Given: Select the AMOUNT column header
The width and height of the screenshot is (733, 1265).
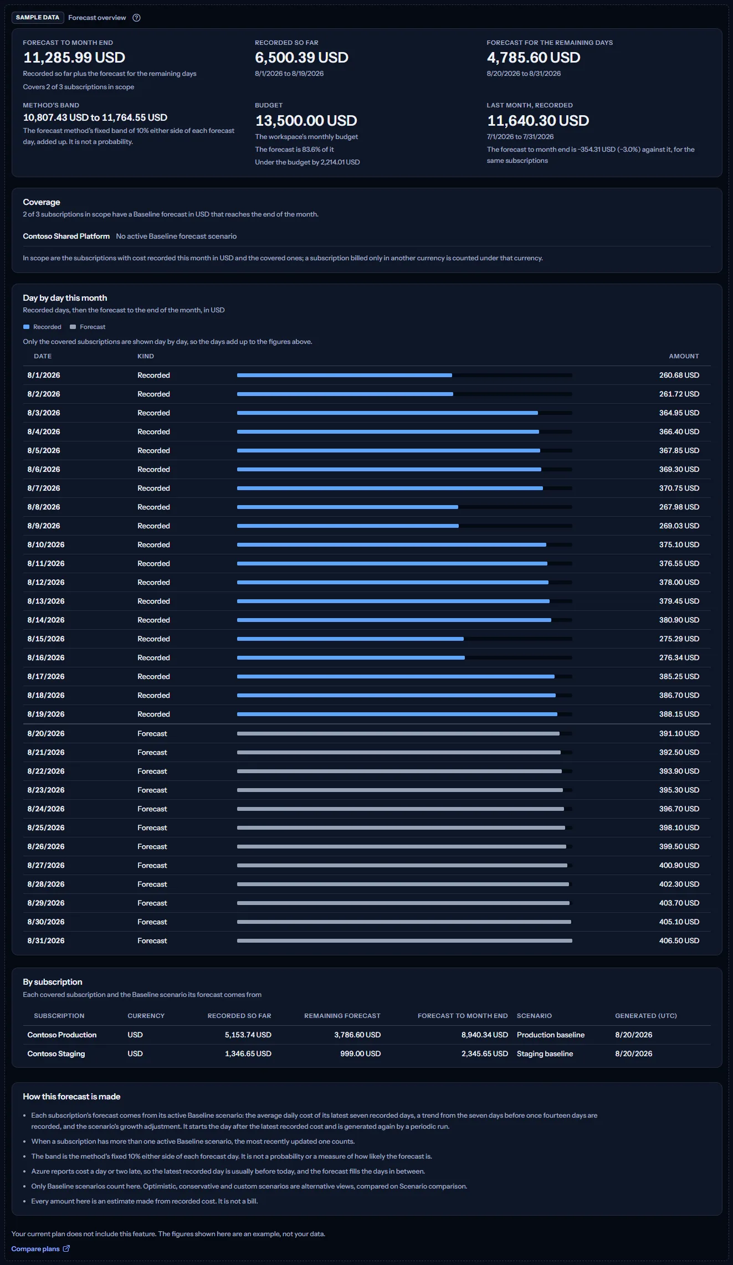Looking at the screenshot, I should [684, 356].
